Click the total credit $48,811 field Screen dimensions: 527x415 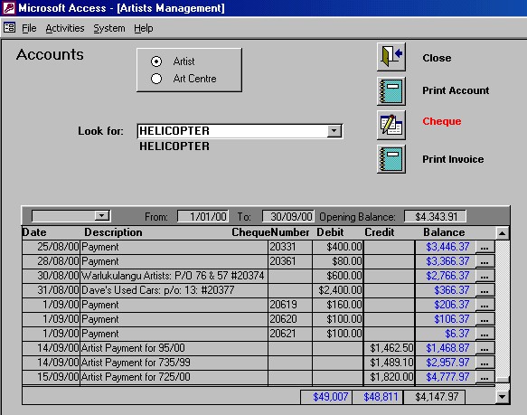(378, 397)
